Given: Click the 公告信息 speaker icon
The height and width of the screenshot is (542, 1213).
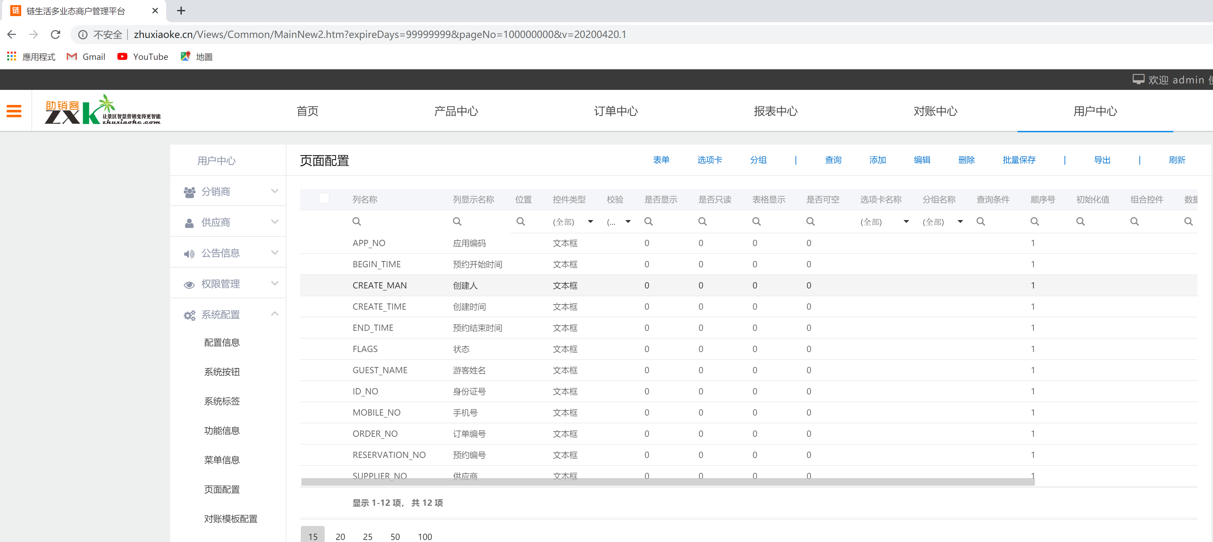Looking at the screenshot, I should pos(189,254).
